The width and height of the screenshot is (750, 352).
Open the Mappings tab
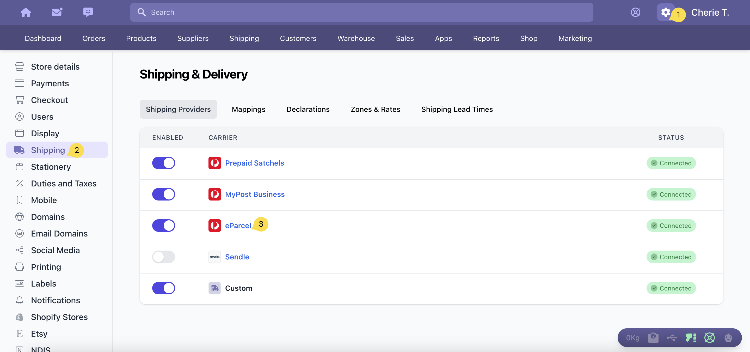pyautogui.click(x=248, y=109)
